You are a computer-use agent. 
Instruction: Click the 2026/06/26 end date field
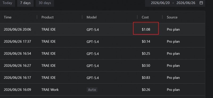(186, 3)
